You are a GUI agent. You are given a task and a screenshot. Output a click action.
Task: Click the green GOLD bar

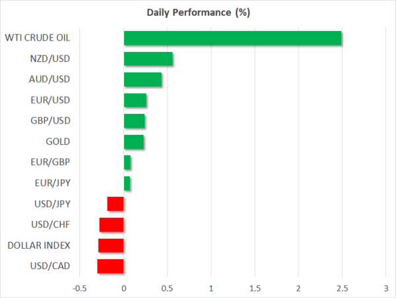tap(134, 142)
